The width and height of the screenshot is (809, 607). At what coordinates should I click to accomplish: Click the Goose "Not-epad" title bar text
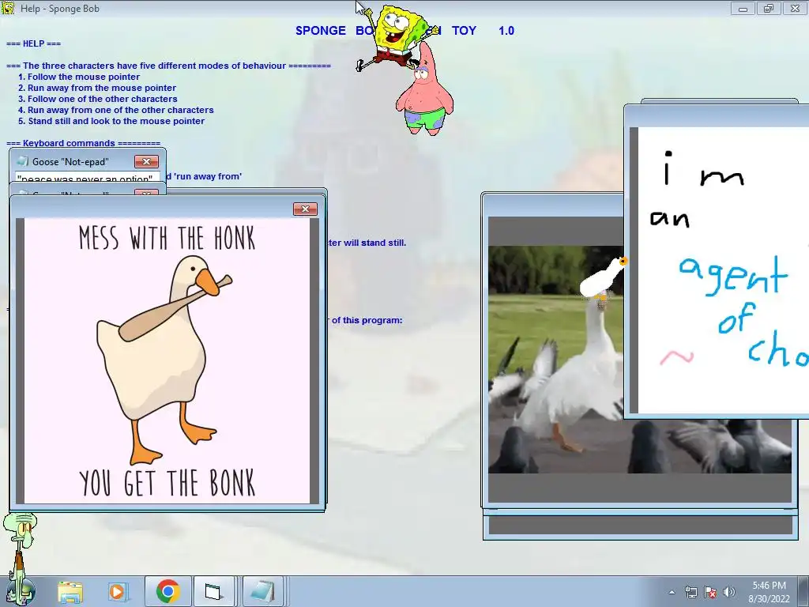click(x=70, y=161)
